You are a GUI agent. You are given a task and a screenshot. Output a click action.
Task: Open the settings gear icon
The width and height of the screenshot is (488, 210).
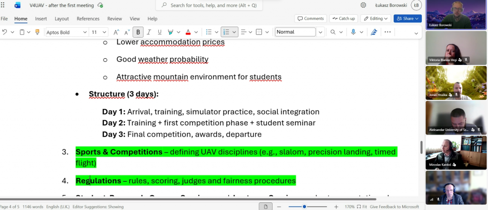[x=363, y=5]
